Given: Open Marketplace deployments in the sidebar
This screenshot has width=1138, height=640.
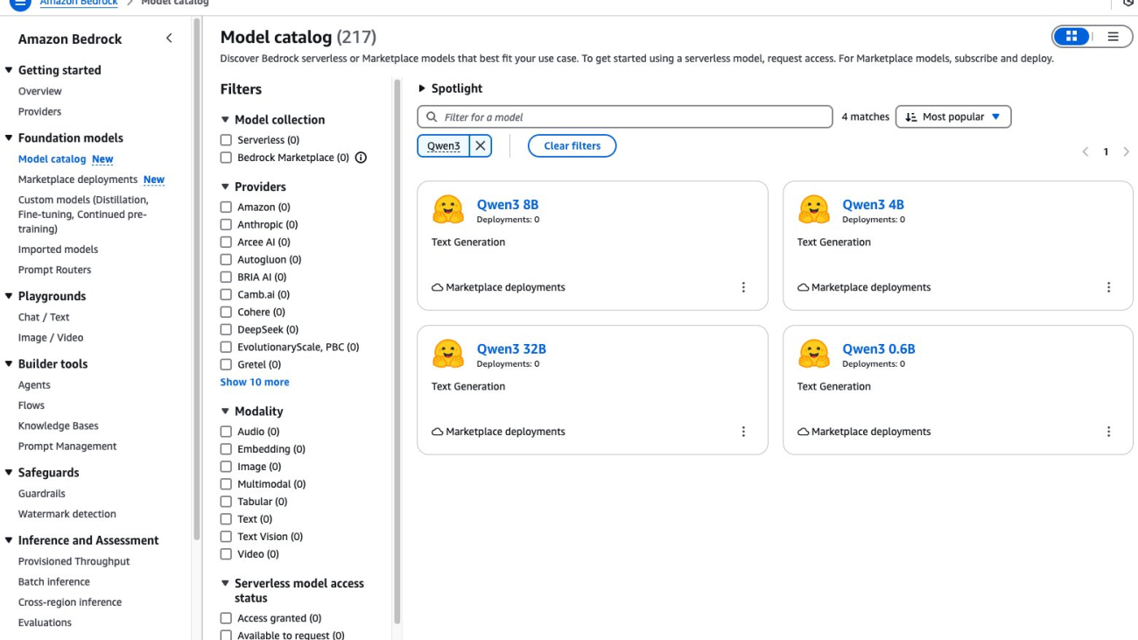Looking at the screenshot, I should pyautogui.click(x=78, y=179).
